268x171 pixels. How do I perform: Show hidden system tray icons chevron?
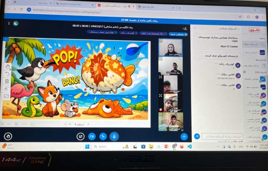[218, 146]
